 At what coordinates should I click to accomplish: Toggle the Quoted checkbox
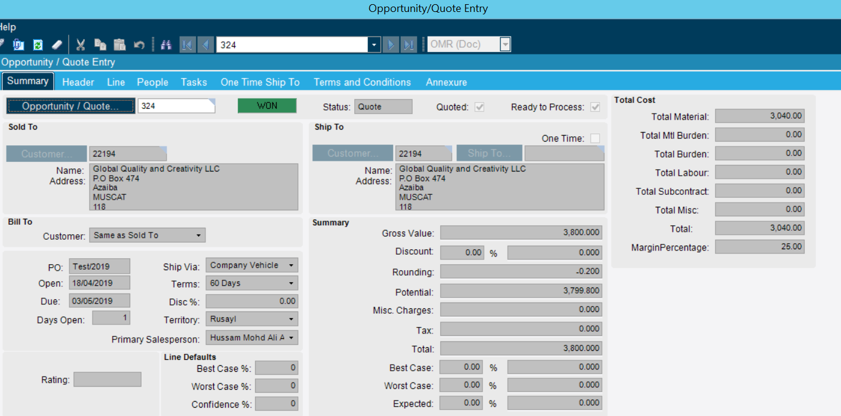point(479,107)
